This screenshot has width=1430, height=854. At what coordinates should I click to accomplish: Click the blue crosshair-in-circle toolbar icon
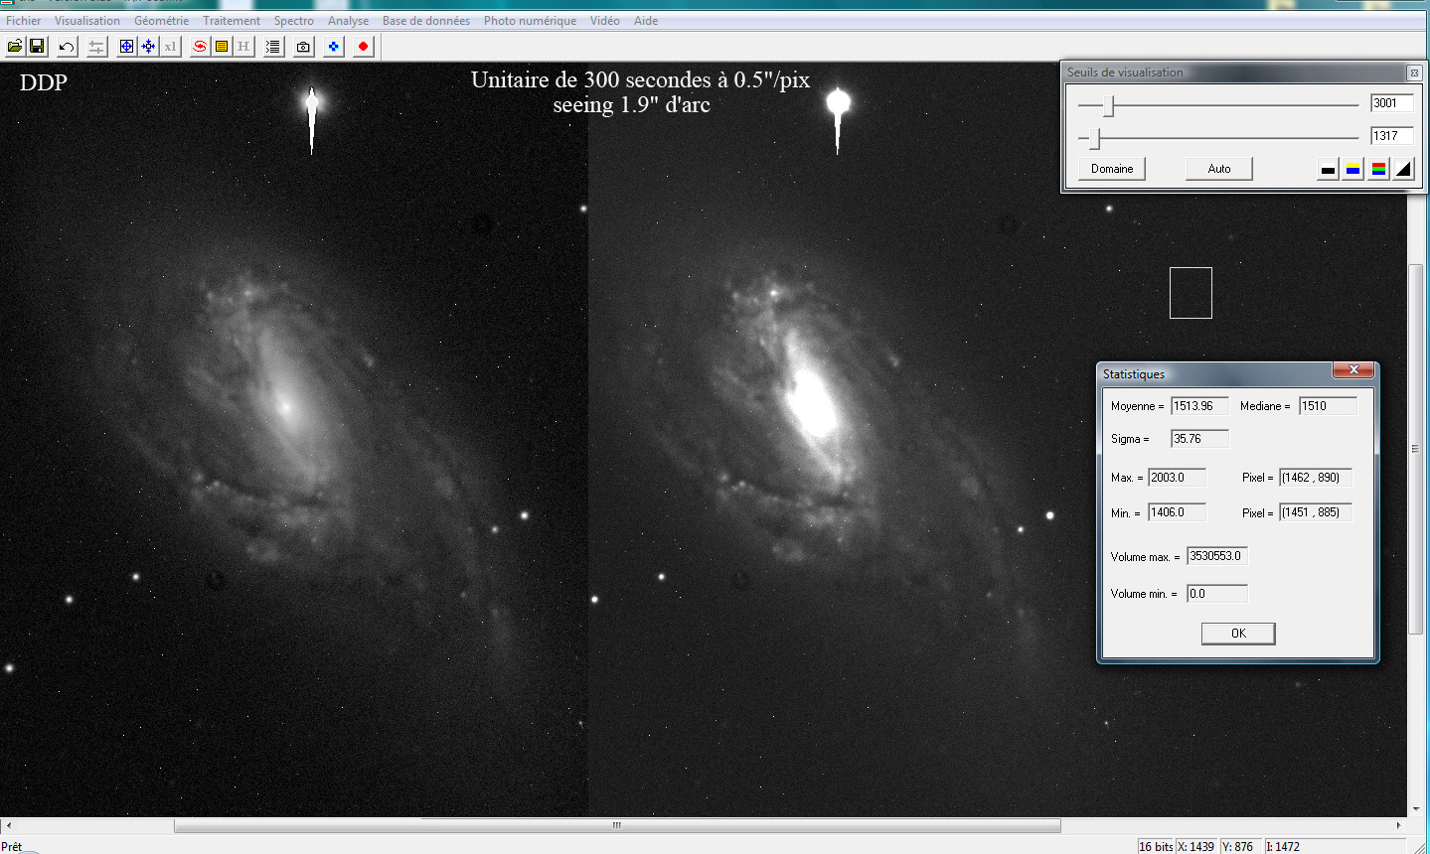click(x=126, y=47)
